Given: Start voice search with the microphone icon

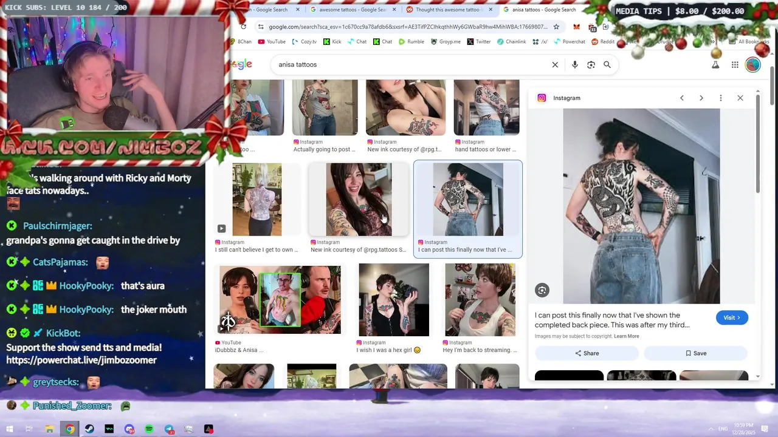Looking at the screenshot, I should click(x=574, y=64).
